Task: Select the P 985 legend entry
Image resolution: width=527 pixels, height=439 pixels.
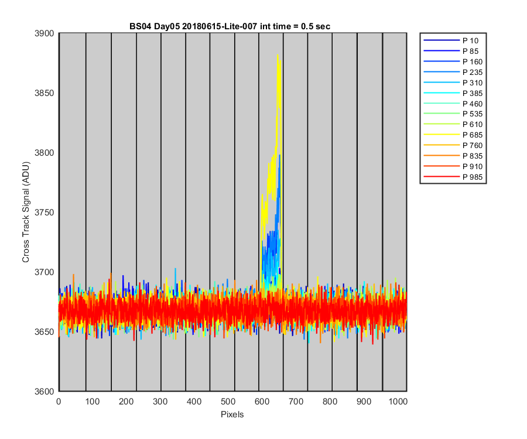Action: click(453, 177)
